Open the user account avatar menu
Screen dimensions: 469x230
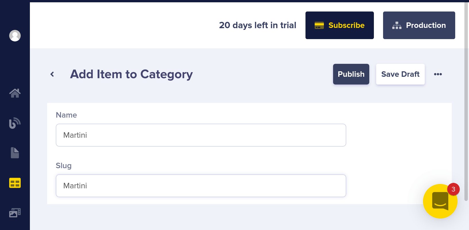click(x=15, y=36)
